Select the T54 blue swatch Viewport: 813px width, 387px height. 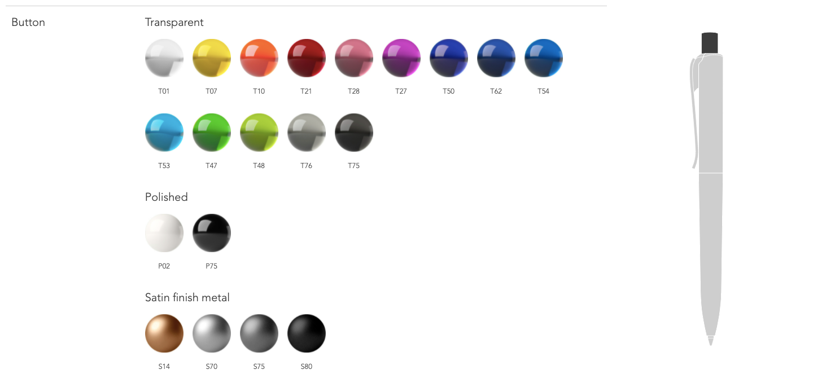[544, 58]
